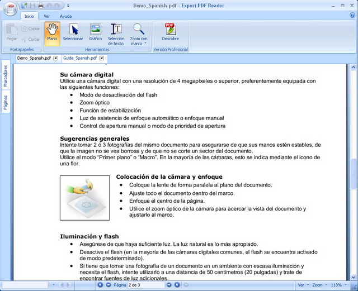Open the Páginas side panel
This screenshot has height=291, width=358.
click(x=6, y=102)
